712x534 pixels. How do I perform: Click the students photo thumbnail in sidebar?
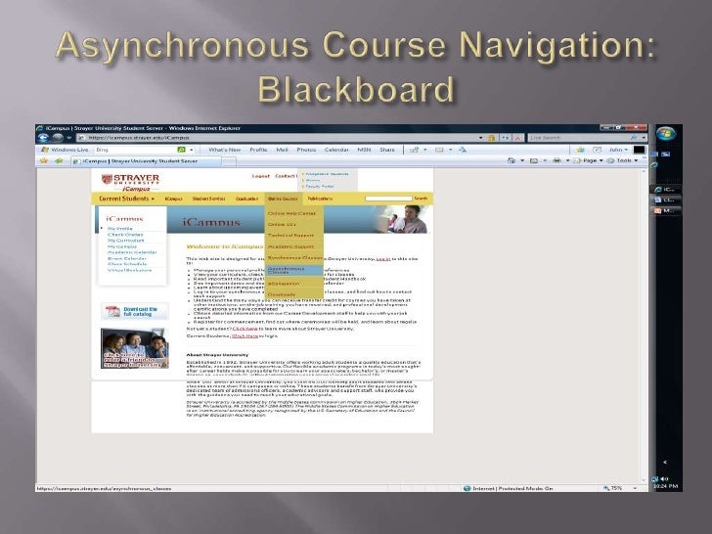[134, 348]
